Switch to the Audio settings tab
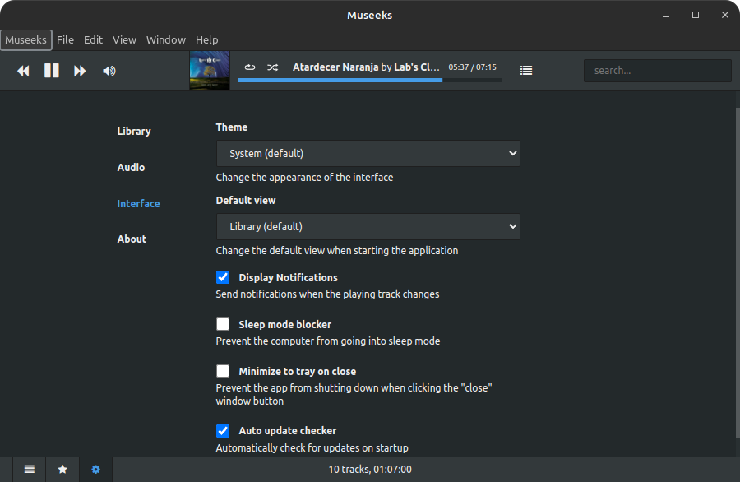 click(x=131, y=167)
